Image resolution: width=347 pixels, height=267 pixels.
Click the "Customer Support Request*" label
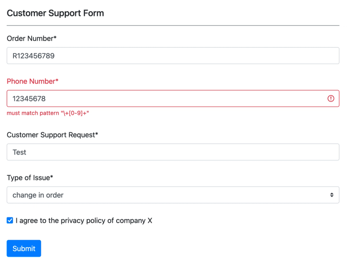click(52, 135)
